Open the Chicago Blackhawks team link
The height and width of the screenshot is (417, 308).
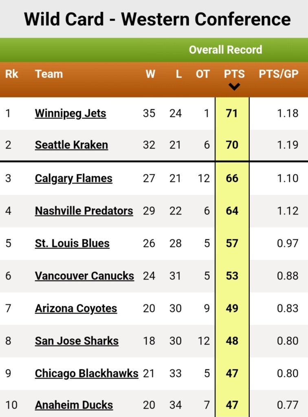86,374
